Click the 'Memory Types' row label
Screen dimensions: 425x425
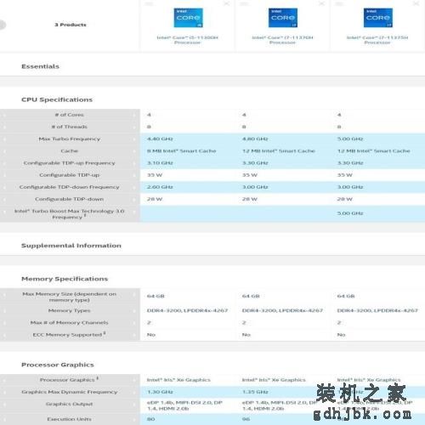(70, 310)
